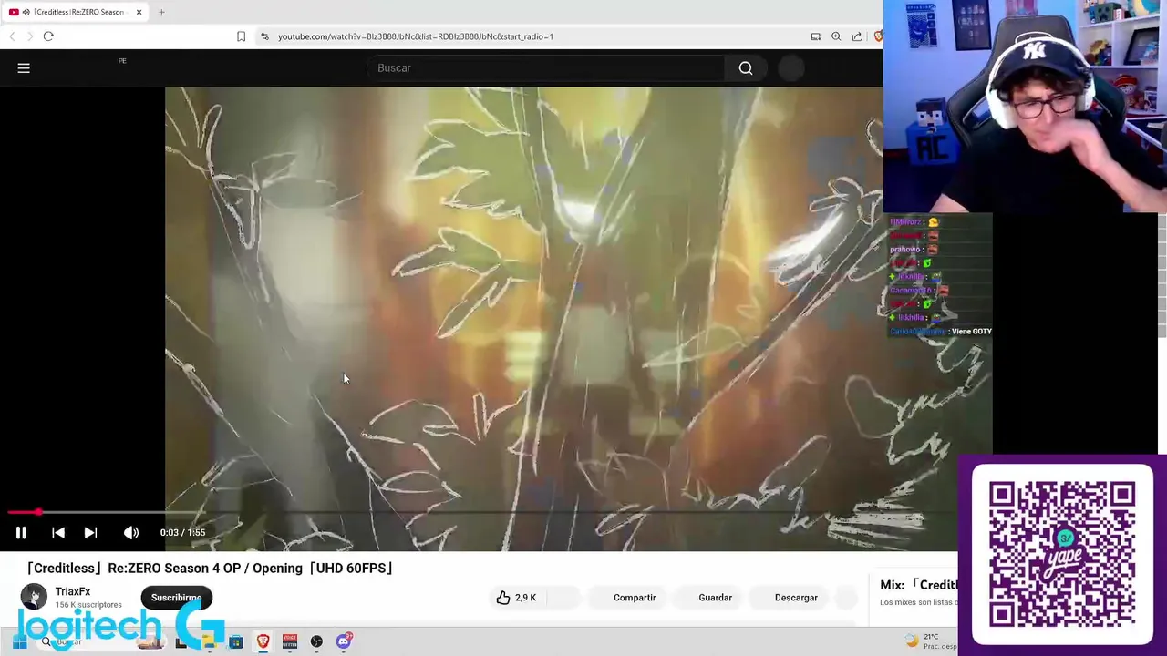Close the Creditless Re:ZERO tab
This screenshot has width=1167, height=656.
139,12
